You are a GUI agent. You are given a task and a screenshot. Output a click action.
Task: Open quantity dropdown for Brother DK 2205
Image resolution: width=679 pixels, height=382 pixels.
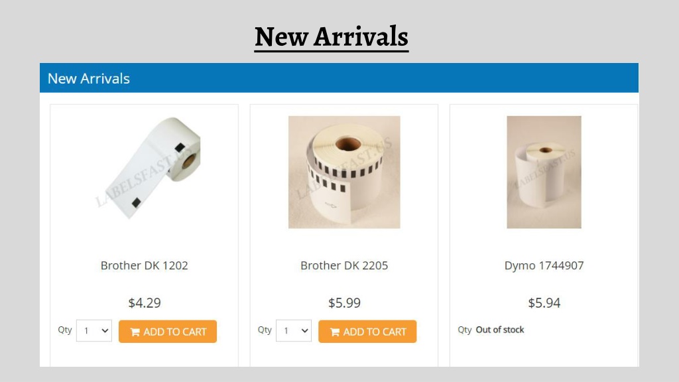(294, 331)
